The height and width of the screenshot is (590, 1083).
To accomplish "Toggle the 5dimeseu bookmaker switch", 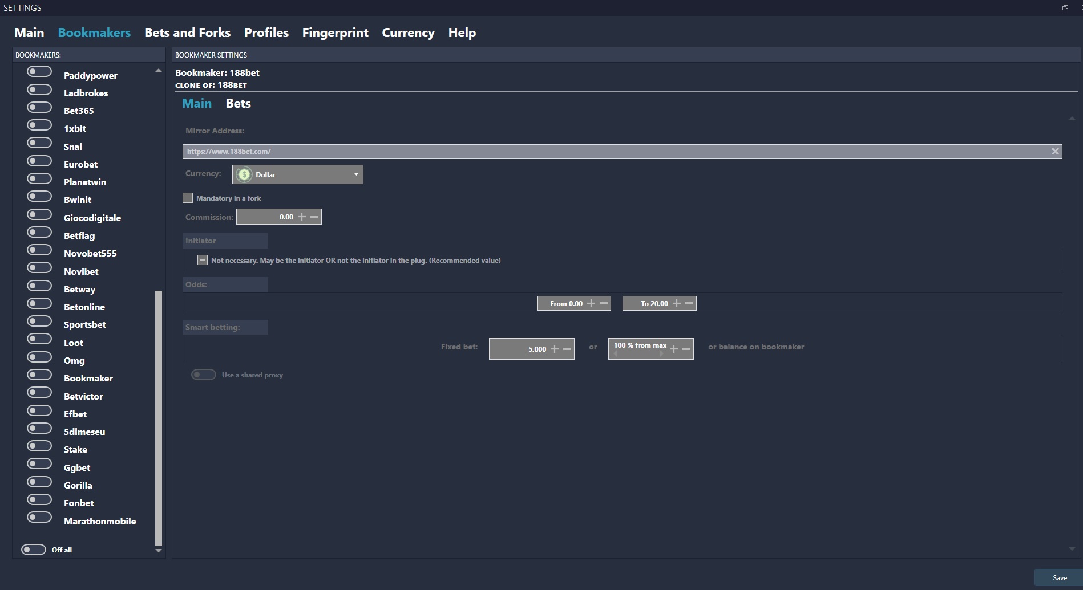I will [x=39, y=428].
